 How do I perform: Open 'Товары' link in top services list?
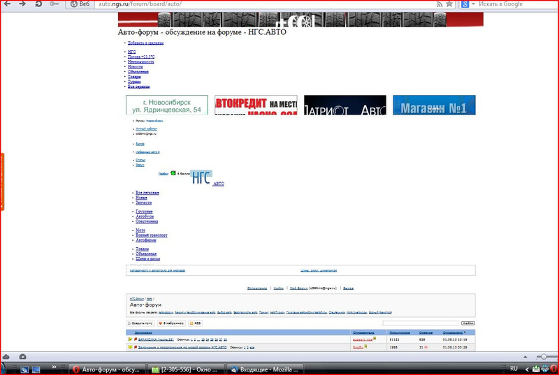click(x=134, y=77)
